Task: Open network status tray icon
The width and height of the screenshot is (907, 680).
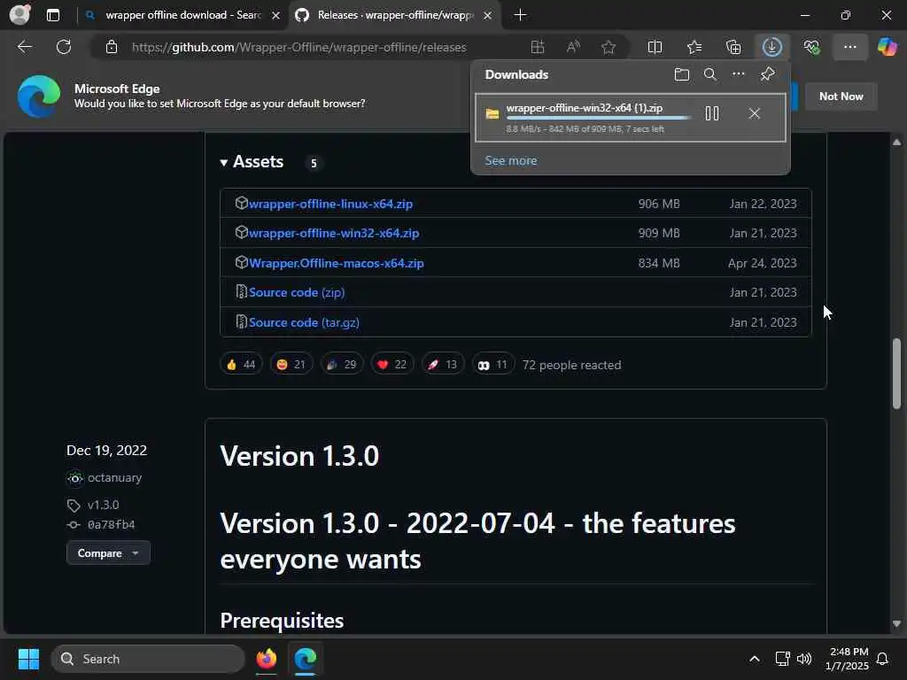Action: click(x=782, y=659)
